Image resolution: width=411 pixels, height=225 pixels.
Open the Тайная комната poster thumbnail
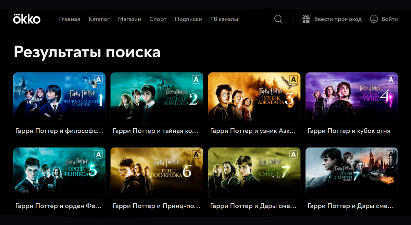click(x=157, y=98)
